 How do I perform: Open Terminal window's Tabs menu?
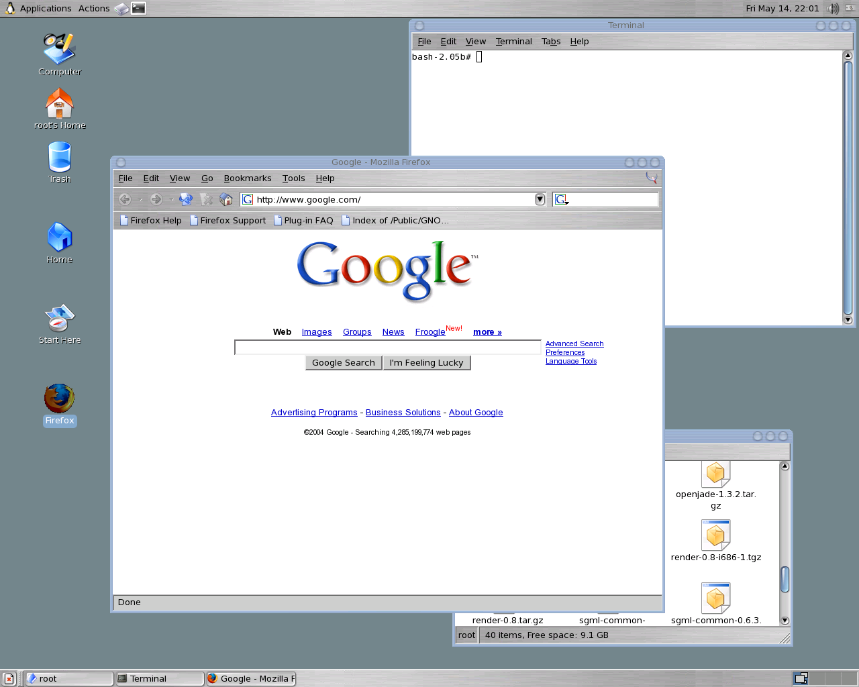551,42
